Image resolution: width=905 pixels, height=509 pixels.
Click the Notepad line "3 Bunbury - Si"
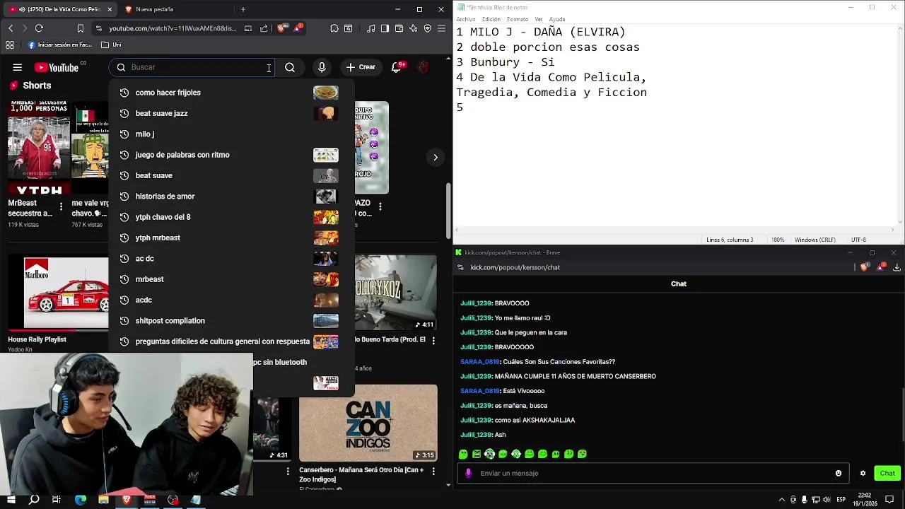pyautogui.click(x=506, y=62)
